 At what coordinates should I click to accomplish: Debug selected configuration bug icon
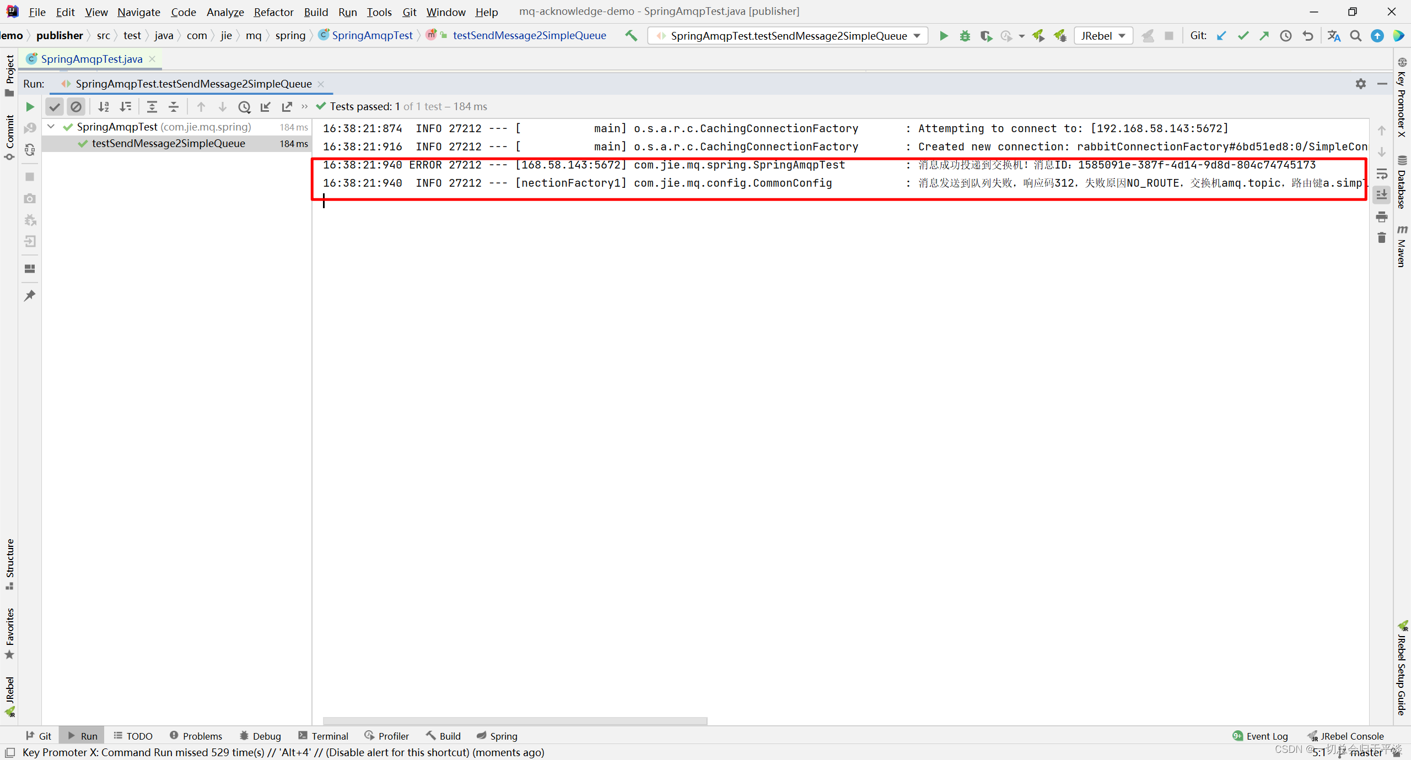(965, 36)
